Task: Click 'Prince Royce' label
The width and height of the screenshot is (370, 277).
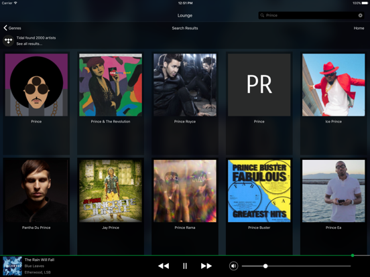Action: click(185, 122)
